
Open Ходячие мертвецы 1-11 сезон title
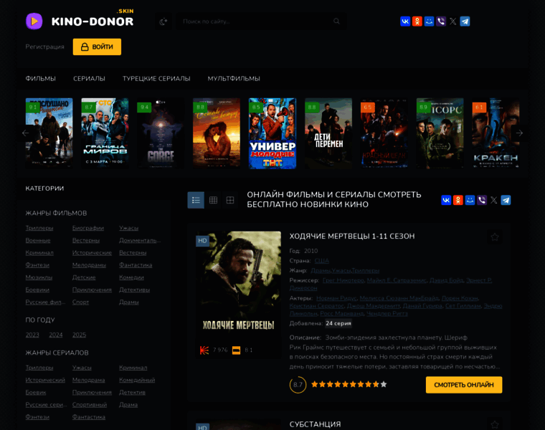(352, 236)
